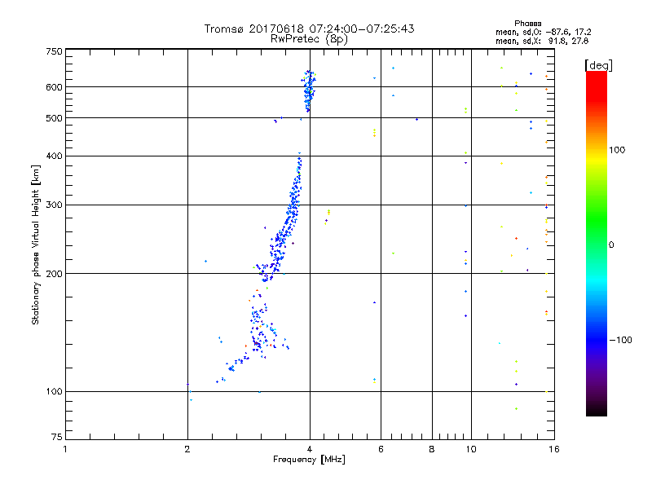Click the 4 MHz tick label on the frequency axis
652x489 pixels.
pyautogui.click(x=310, y=449)
